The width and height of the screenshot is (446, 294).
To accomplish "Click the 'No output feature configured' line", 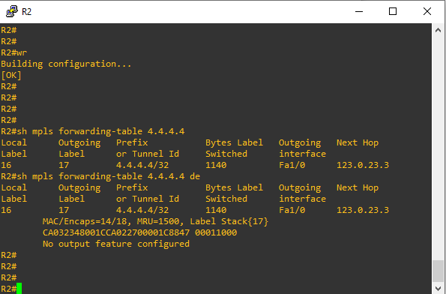I will [x=116, y=244].
